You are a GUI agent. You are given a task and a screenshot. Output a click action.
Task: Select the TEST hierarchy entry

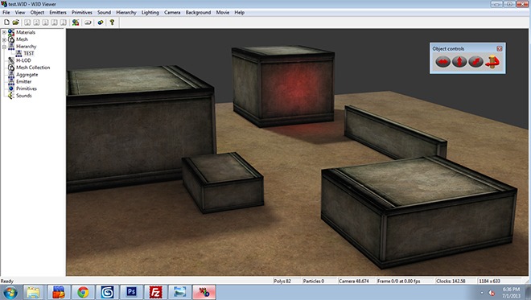(x=29, y=54)
